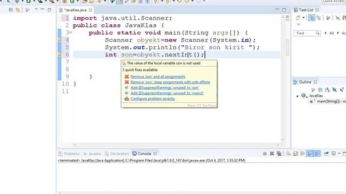Toggle Scheduled view in Task List

click(318, 18)
